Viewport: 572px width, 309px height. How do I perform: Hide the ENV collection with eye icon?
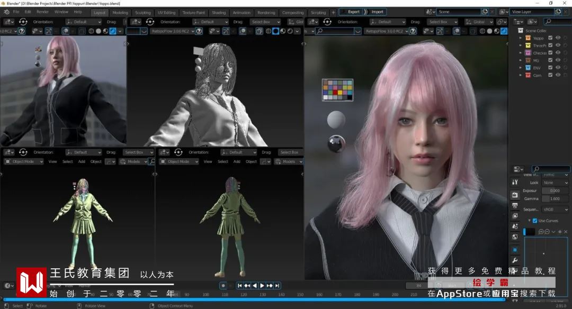[x=558, y=68]
